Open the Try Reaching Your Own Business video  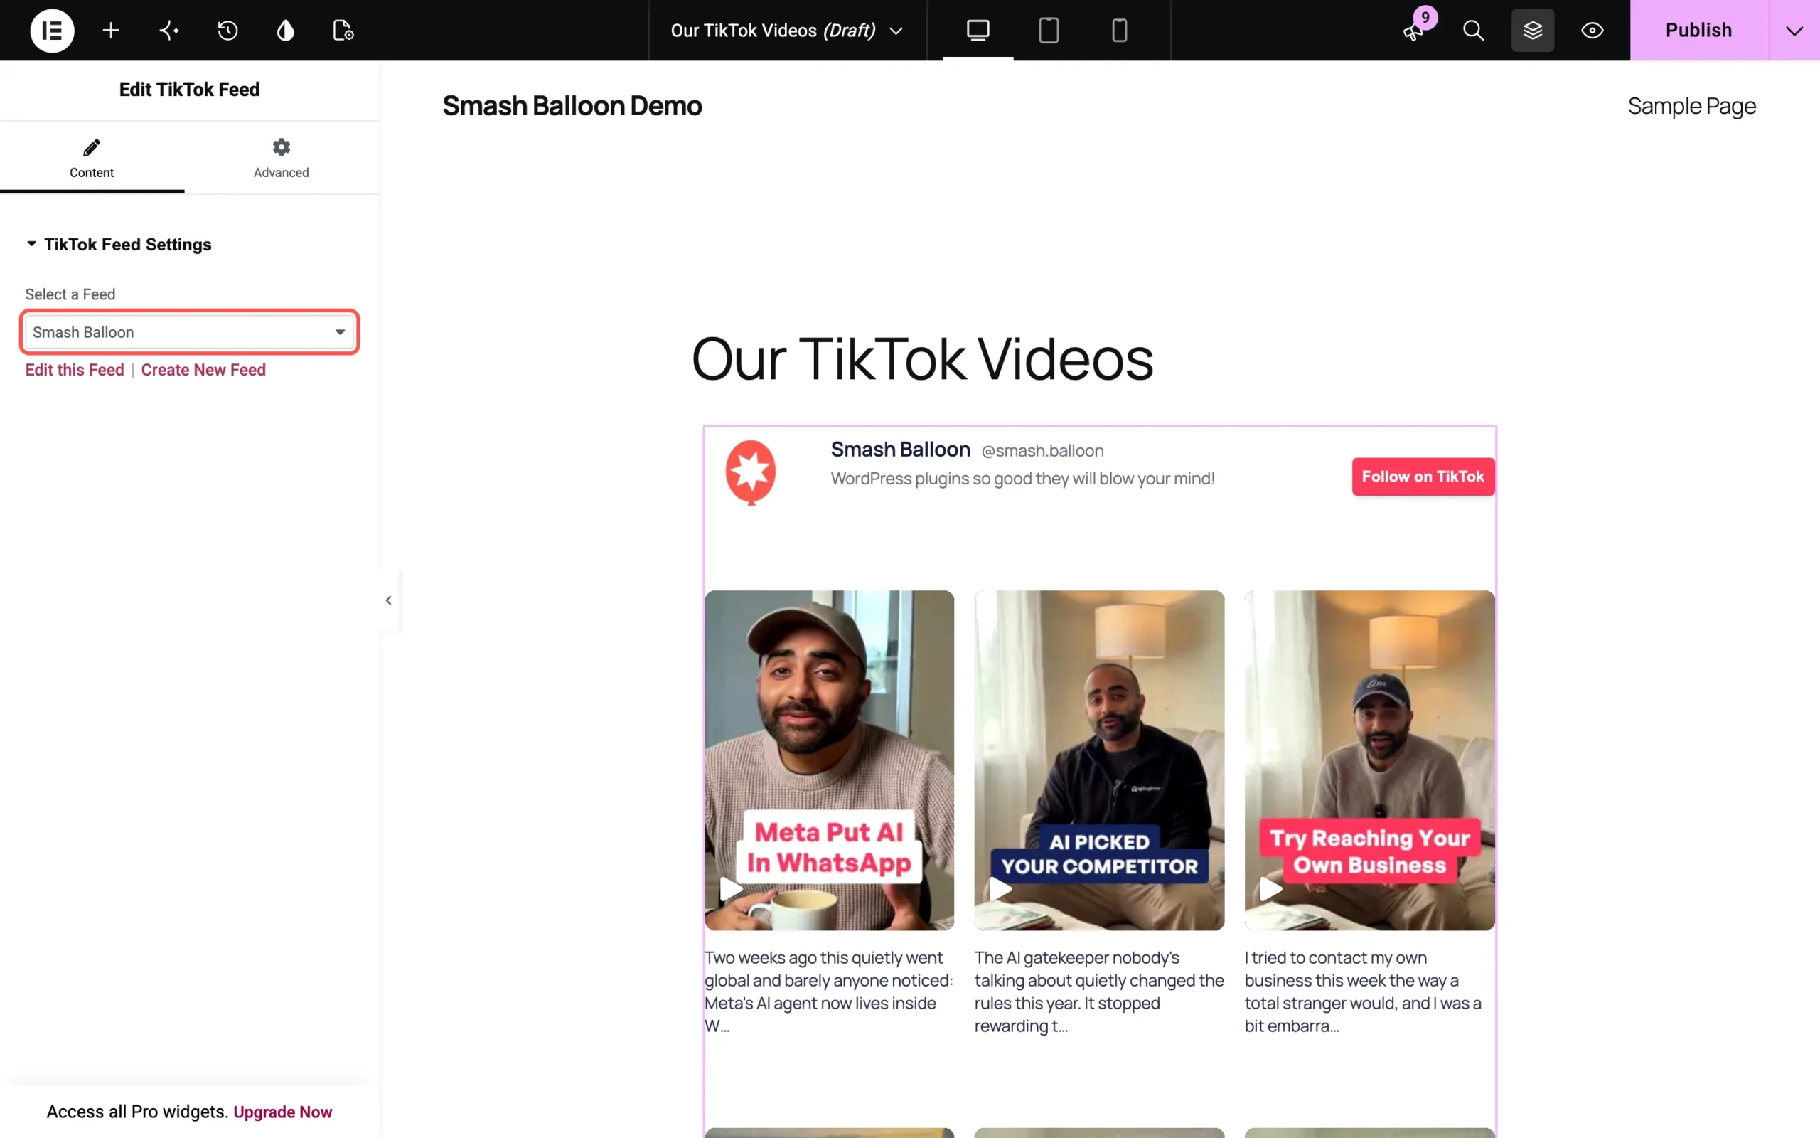(1369, 760)
